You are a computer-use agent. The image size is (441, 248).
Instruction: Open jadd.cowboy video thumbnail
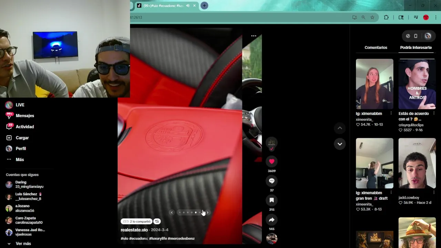point(417,163)
